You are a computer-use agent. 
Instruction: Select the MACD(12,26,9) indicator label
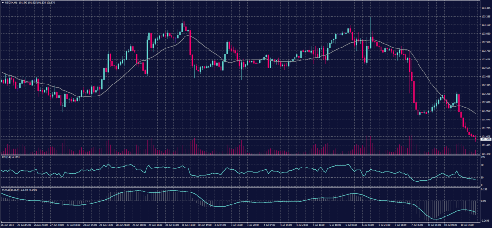[10, 190]
